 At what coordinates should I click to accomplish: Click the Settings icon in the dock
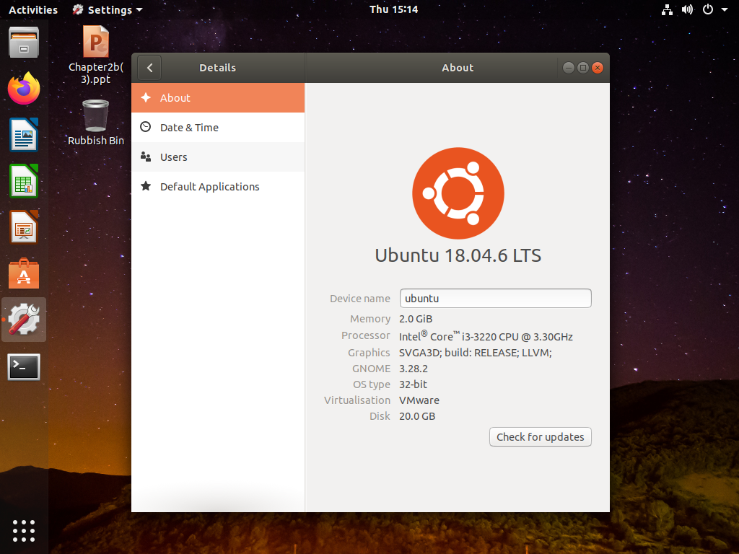pyautogui.click(x=24, y=320)
